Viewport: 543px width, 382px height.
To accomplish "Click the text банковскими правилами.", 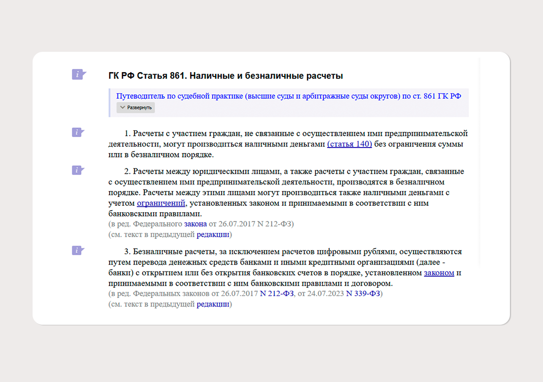I will point(155,214).
